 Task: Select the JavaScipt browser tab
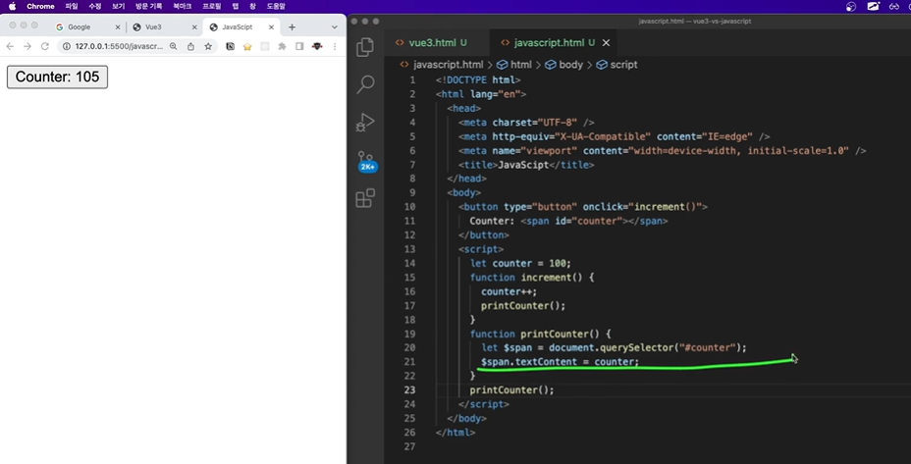pyautogui.click(x=237, y=27)
